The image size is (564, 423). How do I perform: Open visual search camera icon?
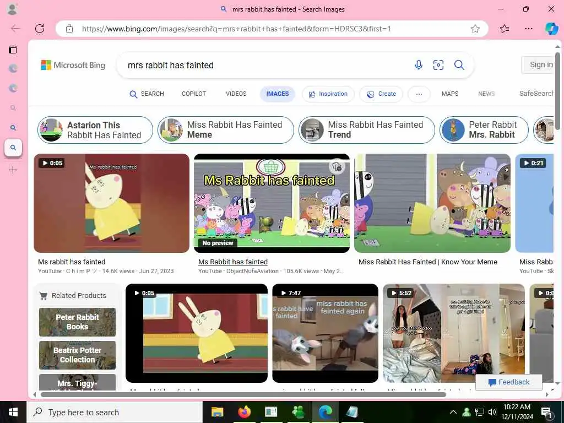pyautogui.click(x=438, y=65)
